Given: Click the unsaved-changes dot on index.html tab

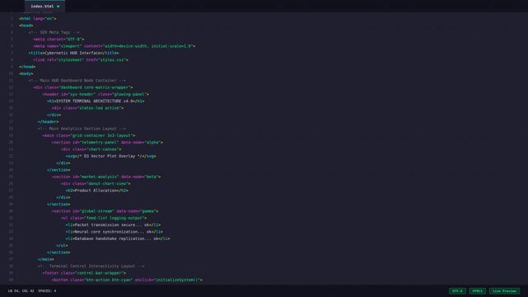Looking at the screenshot, I should click(x=58, y=7).
